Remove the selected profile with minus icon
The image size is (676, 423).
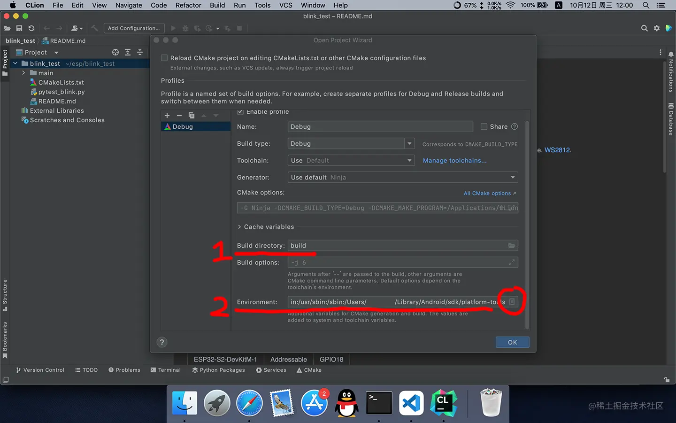click(x=179, y=115)
